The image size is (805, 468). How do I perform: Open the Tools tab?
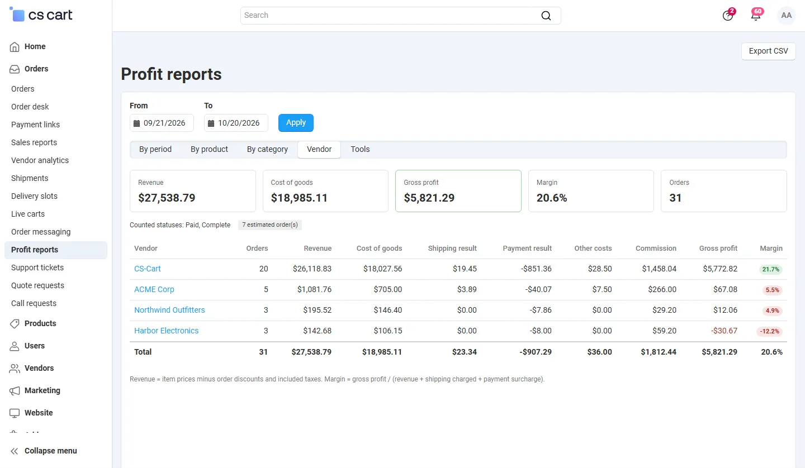pos(360,150)
